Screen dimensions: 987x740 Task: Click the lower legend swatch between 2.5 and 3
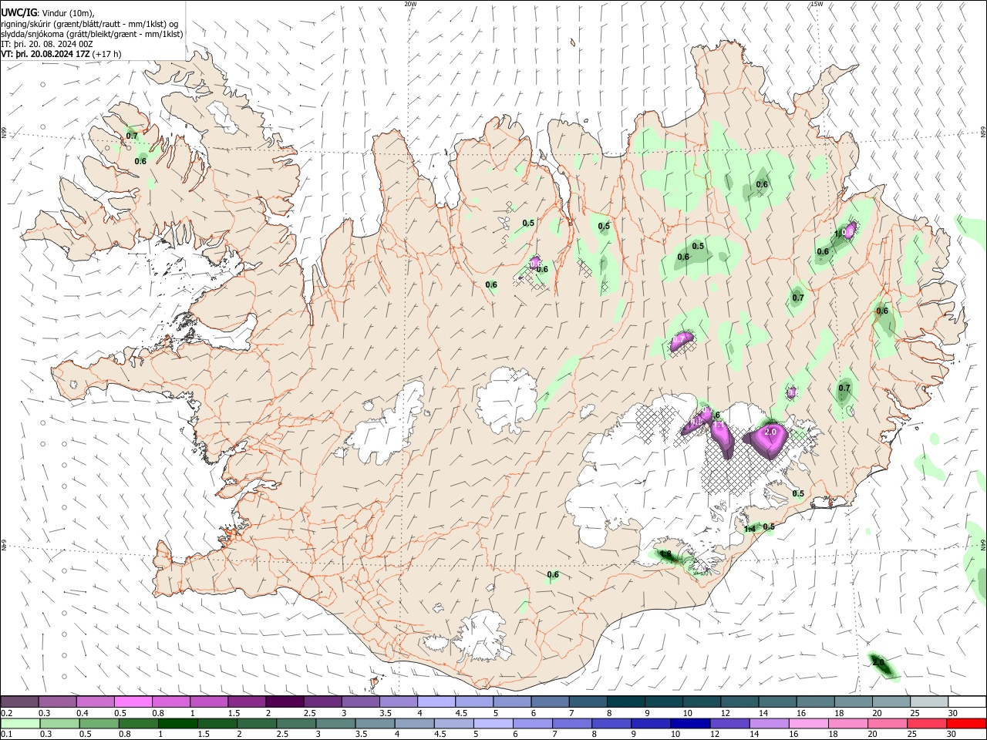click(295, 724)
